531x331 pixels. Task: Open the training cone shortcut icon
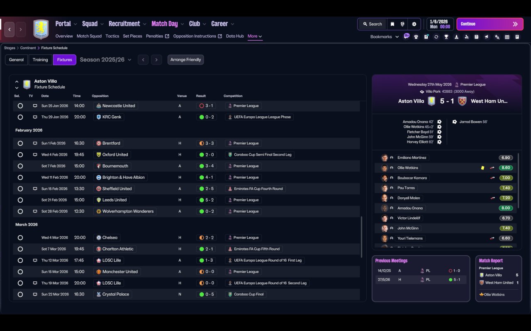pos(456,37)
